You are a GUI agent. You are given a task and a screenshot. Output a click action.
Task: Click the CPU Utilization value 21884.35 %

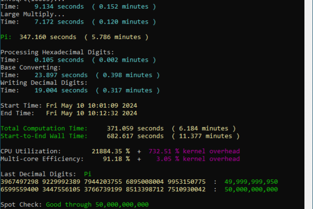(111, 151)
